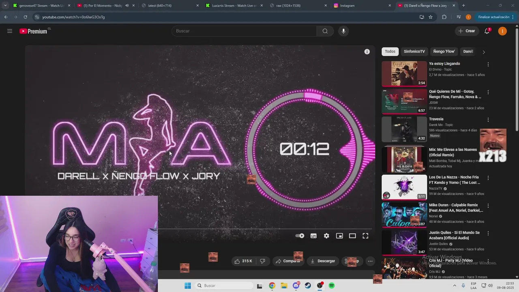Dislike the video with thumbs-down
Screen dimensions: 519x292
click(262, 261)
